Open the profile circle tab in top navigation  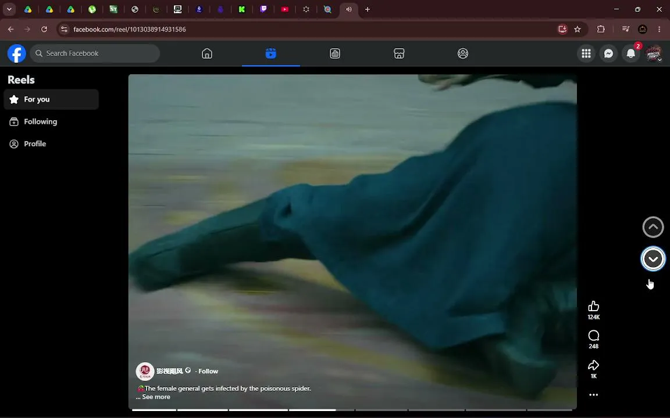463,53
